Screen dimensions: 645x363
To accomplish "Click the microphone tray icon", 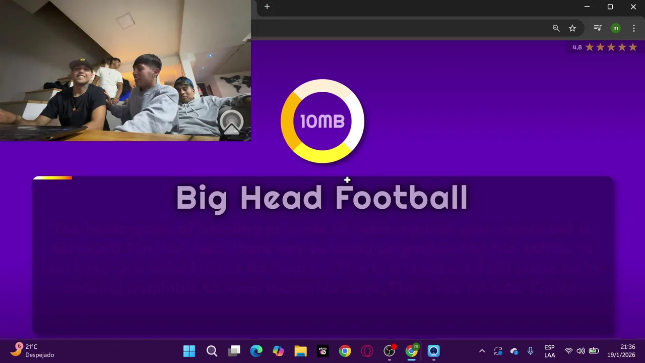I will tap(530, 351).
